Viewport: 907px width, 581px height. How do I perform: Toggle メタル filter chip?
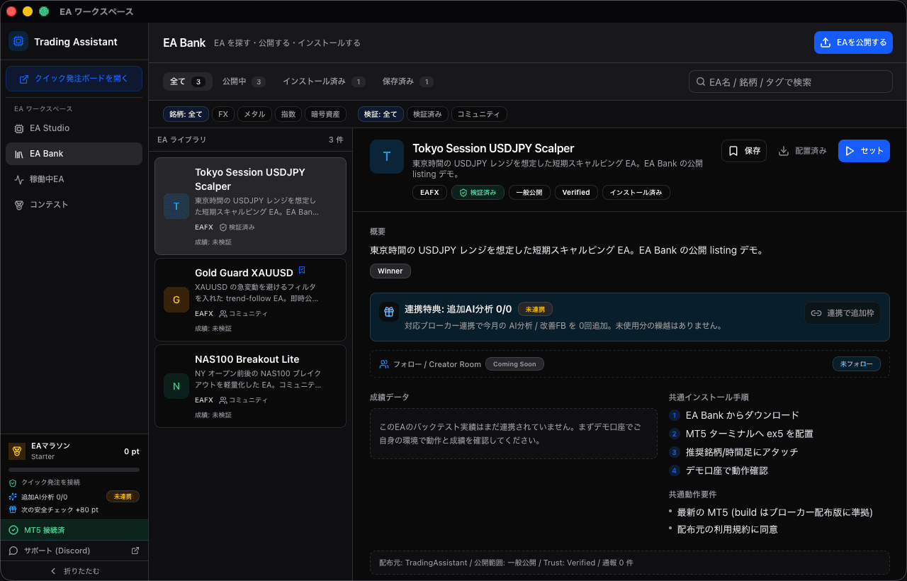coord(254,114)
